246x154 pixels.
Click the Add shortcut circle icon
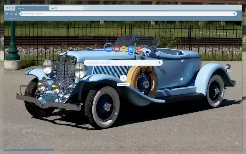[x=123, y=78]
